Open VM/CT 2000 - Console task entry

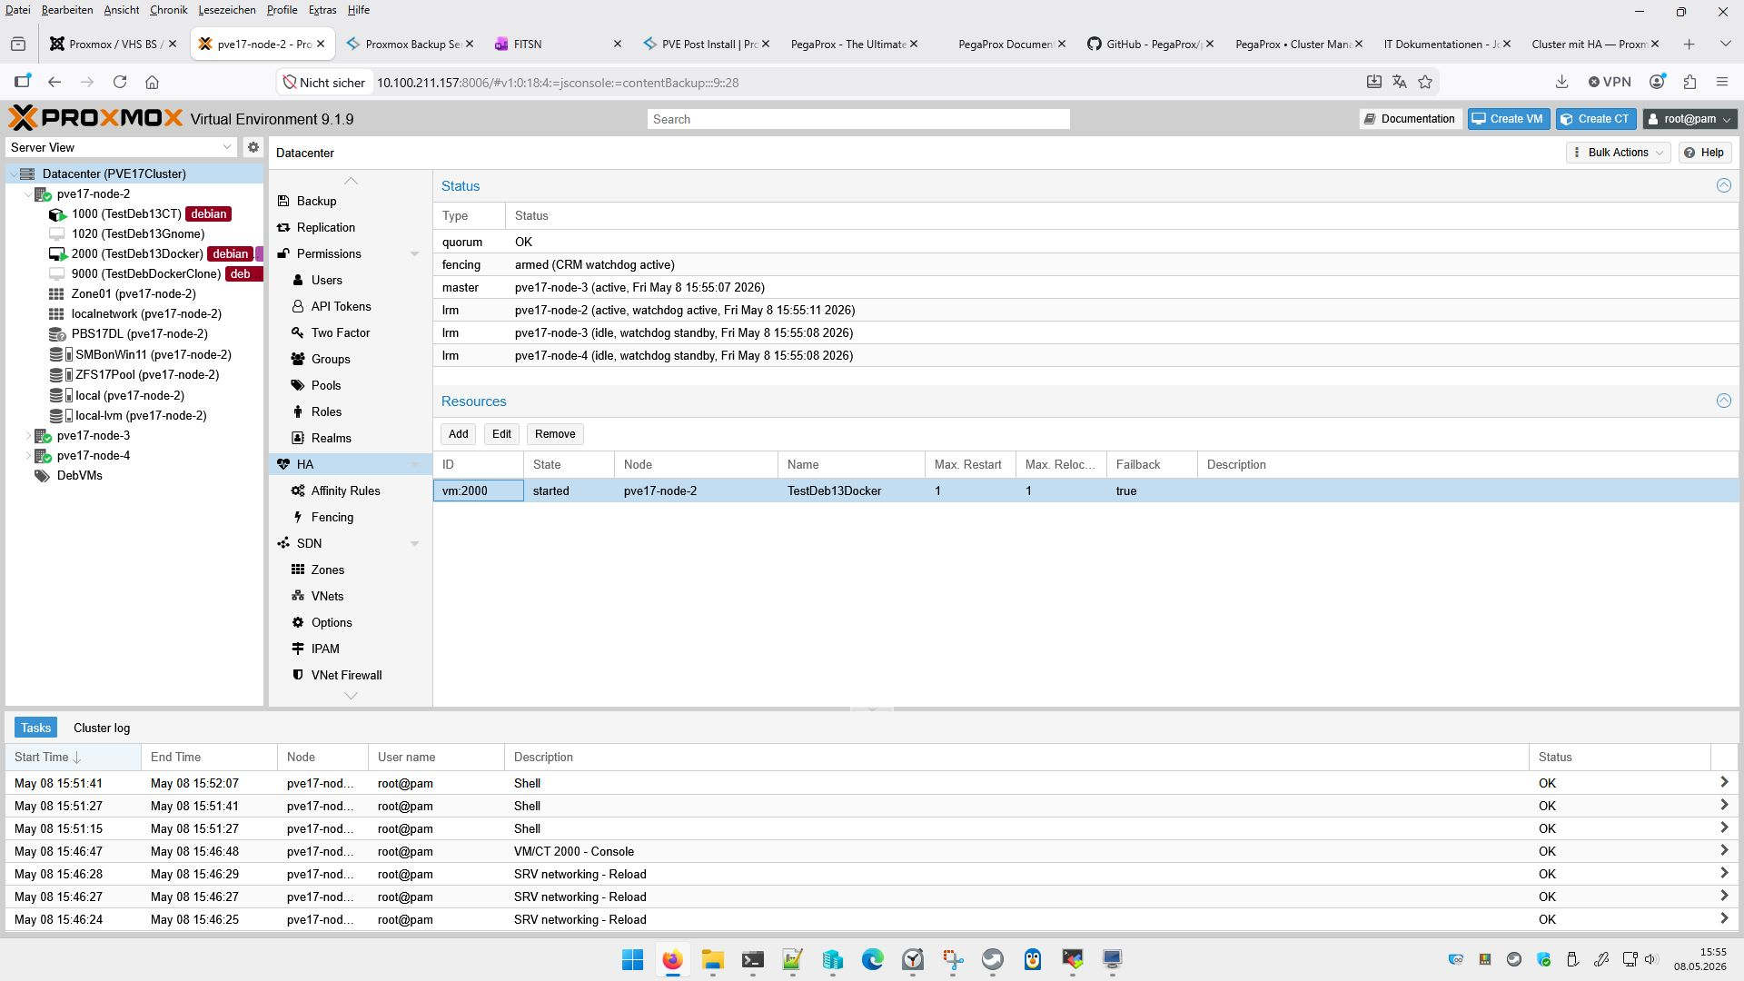pyautogui.click(x=870, y=851)
